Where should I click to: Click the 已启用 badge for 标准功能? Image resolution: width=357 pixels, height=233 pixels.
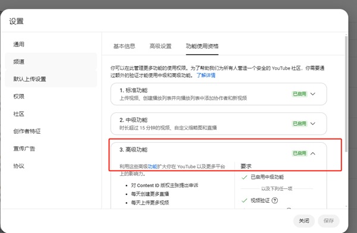(x=299, y=94)
